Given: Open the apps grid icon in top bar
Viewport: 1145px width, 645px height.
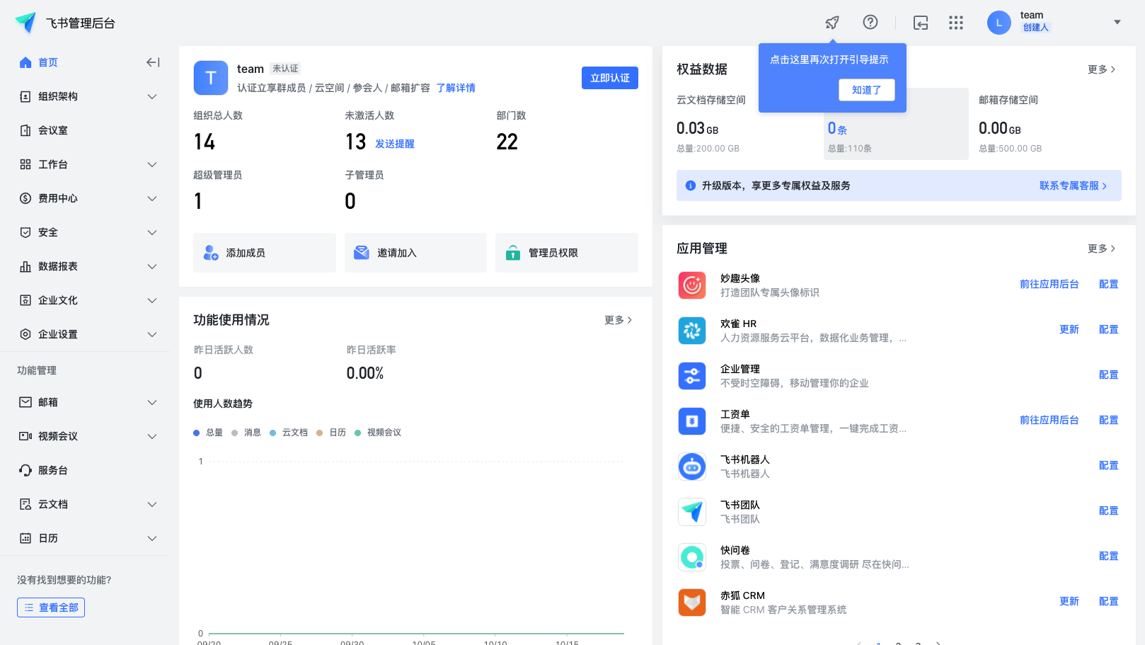Looking at the screenshot, I should tap(955, 22).
